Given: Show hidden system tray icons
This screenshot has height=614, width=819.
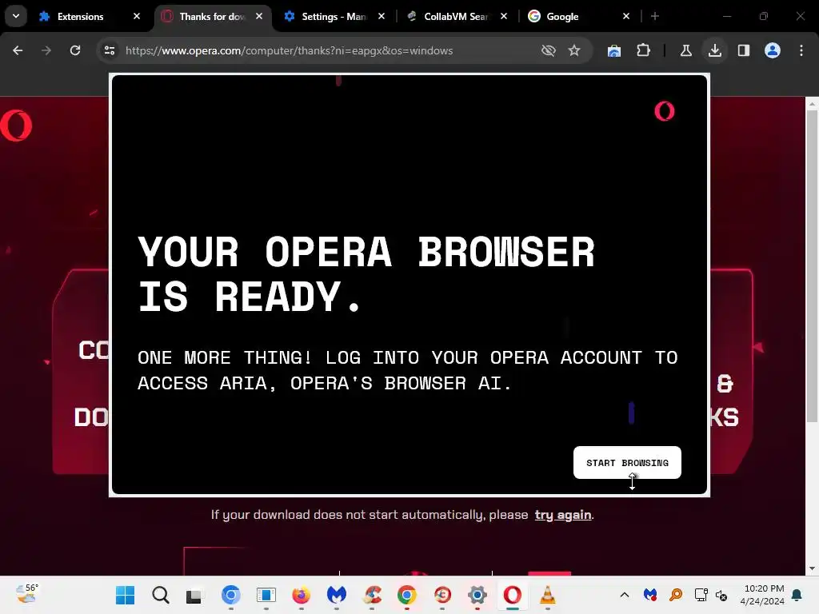Looking at the screenshot, I should click(624, 595).
